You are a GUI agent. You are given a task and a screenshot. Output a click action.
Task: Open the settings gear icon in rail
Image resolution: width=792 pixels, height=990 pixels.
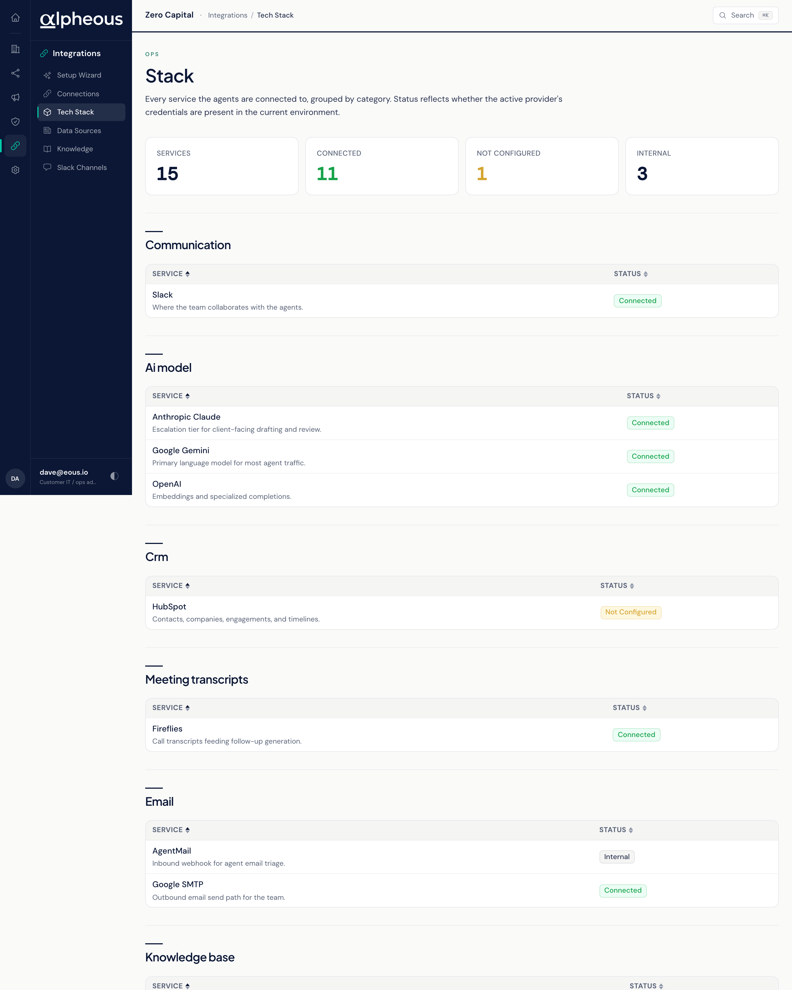pos(15,170)
